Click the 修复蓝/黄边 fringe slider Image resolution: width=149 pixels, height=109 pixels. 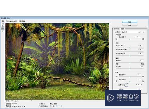130,56
